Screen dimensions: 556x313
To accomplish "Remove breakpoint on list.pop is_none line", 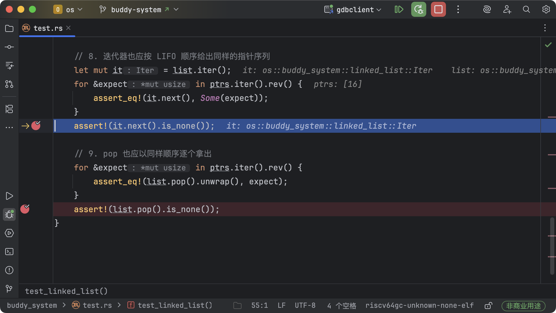I will (25, 209).
